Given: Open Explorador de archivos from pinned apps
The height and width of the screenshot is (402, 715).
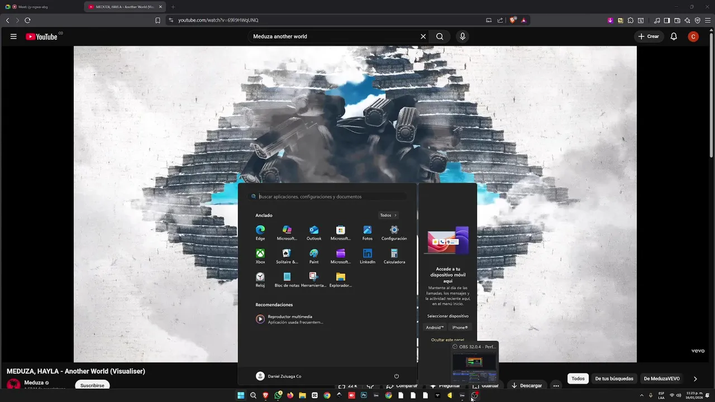Looking at the screenshot, I should point(341,280).
